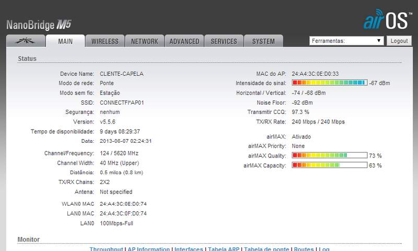Select TX/RX rate 240 Mbps / 240 Mbps
The height and width of the screenshot is (251, 418).
pyautogui.click(x=318, y=122)
